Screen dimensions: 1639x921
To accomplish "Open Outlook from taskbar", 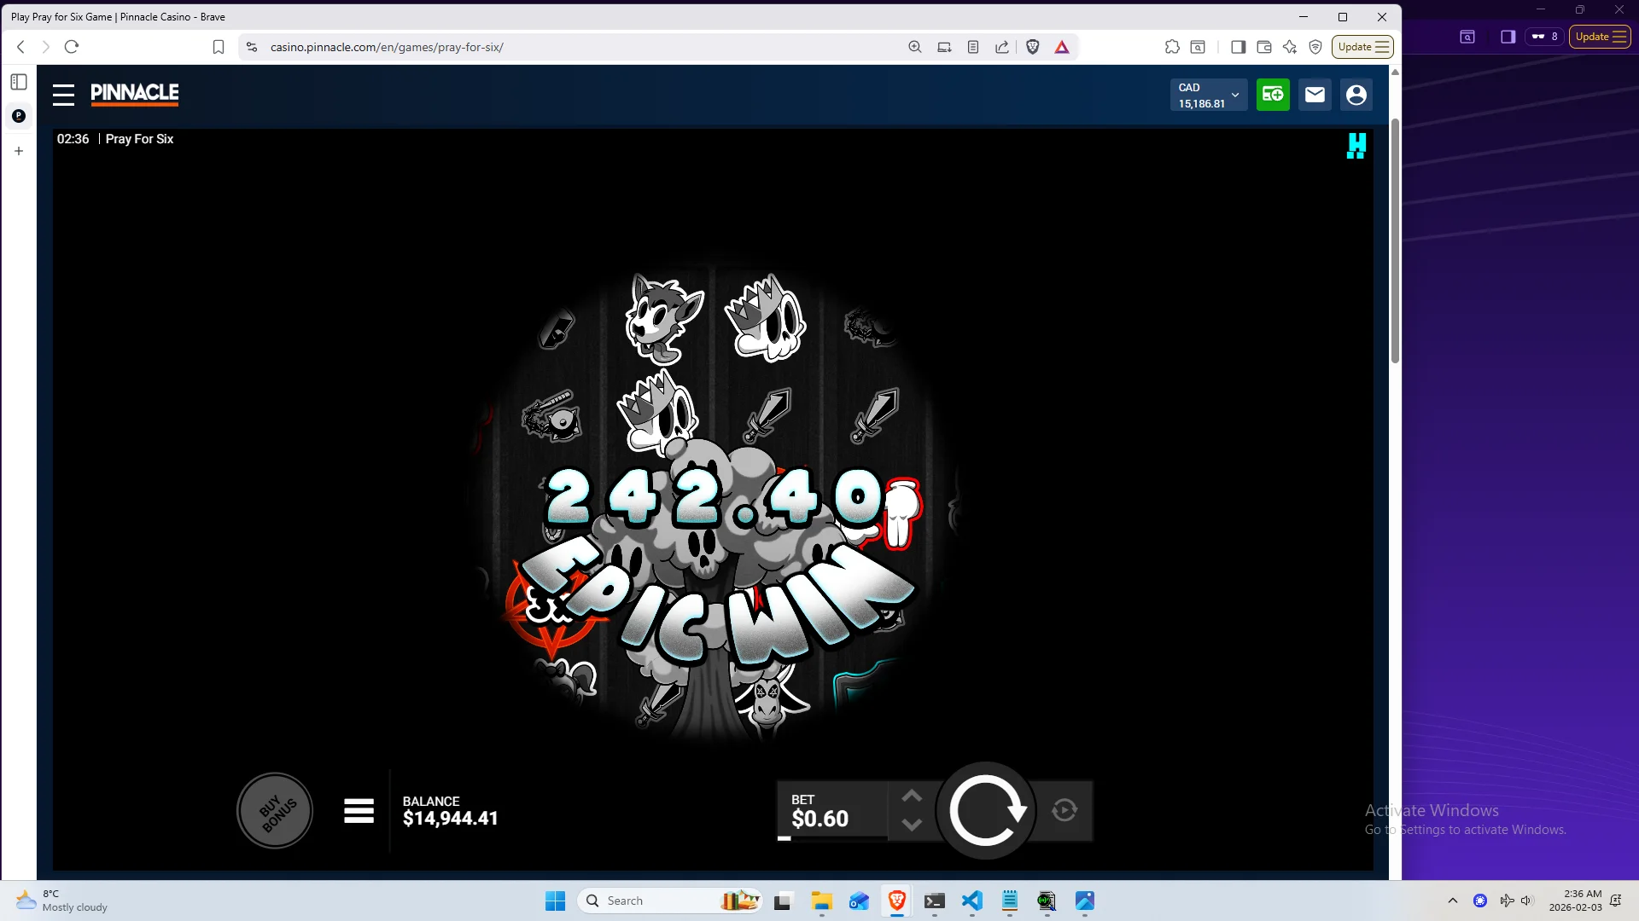I will tap(859, 901).
